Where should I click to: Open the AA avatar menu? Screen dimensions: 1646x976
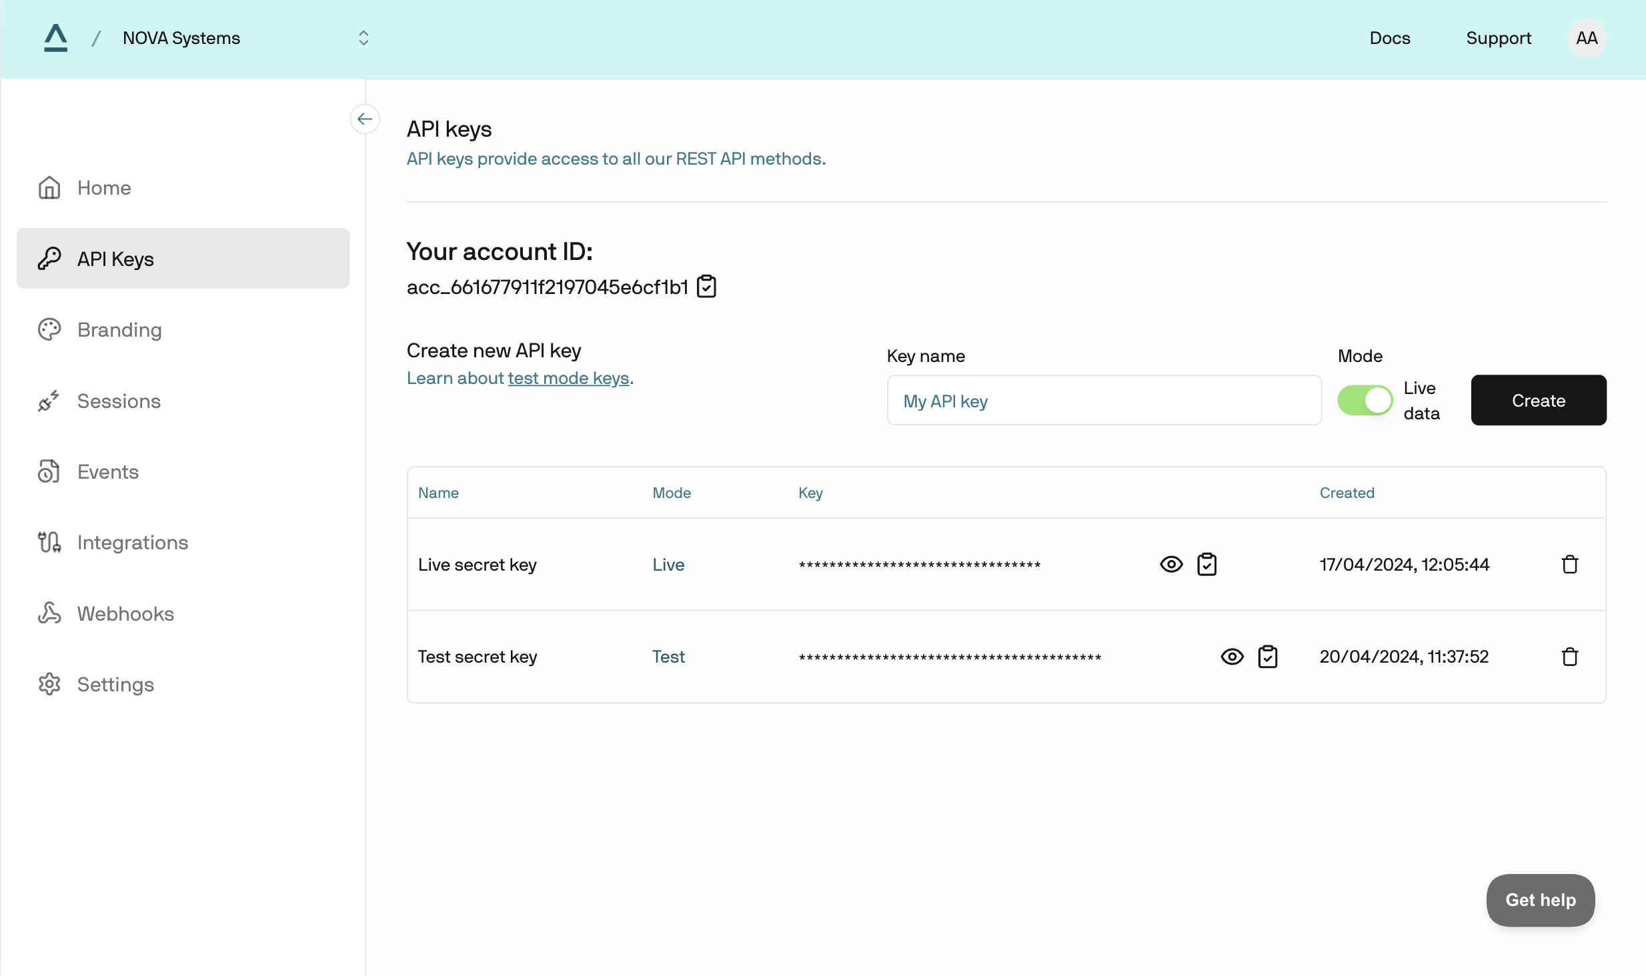[x=1587, y=38]
